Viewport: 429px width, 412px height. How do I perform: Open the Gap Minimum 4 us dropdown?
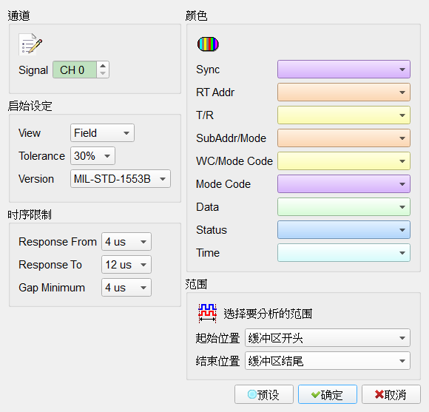126,288
